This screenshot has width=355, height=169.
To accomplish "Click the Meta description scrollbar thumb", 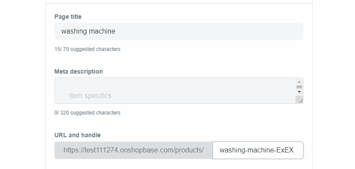I will pyautogui.click(x=299, y=87).
